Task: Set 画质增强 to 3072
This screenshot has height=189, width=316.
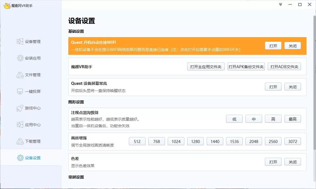Action: [x=293, y=141]
